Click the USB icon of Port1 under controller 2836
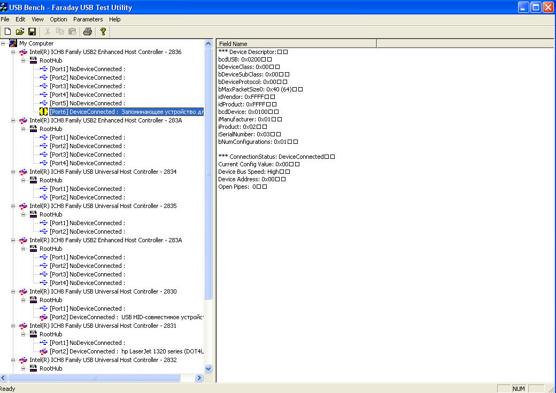This screenshot has width=556, height=393. [43, 69]
